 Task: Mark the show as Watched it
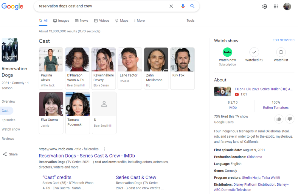click(254, 52)
